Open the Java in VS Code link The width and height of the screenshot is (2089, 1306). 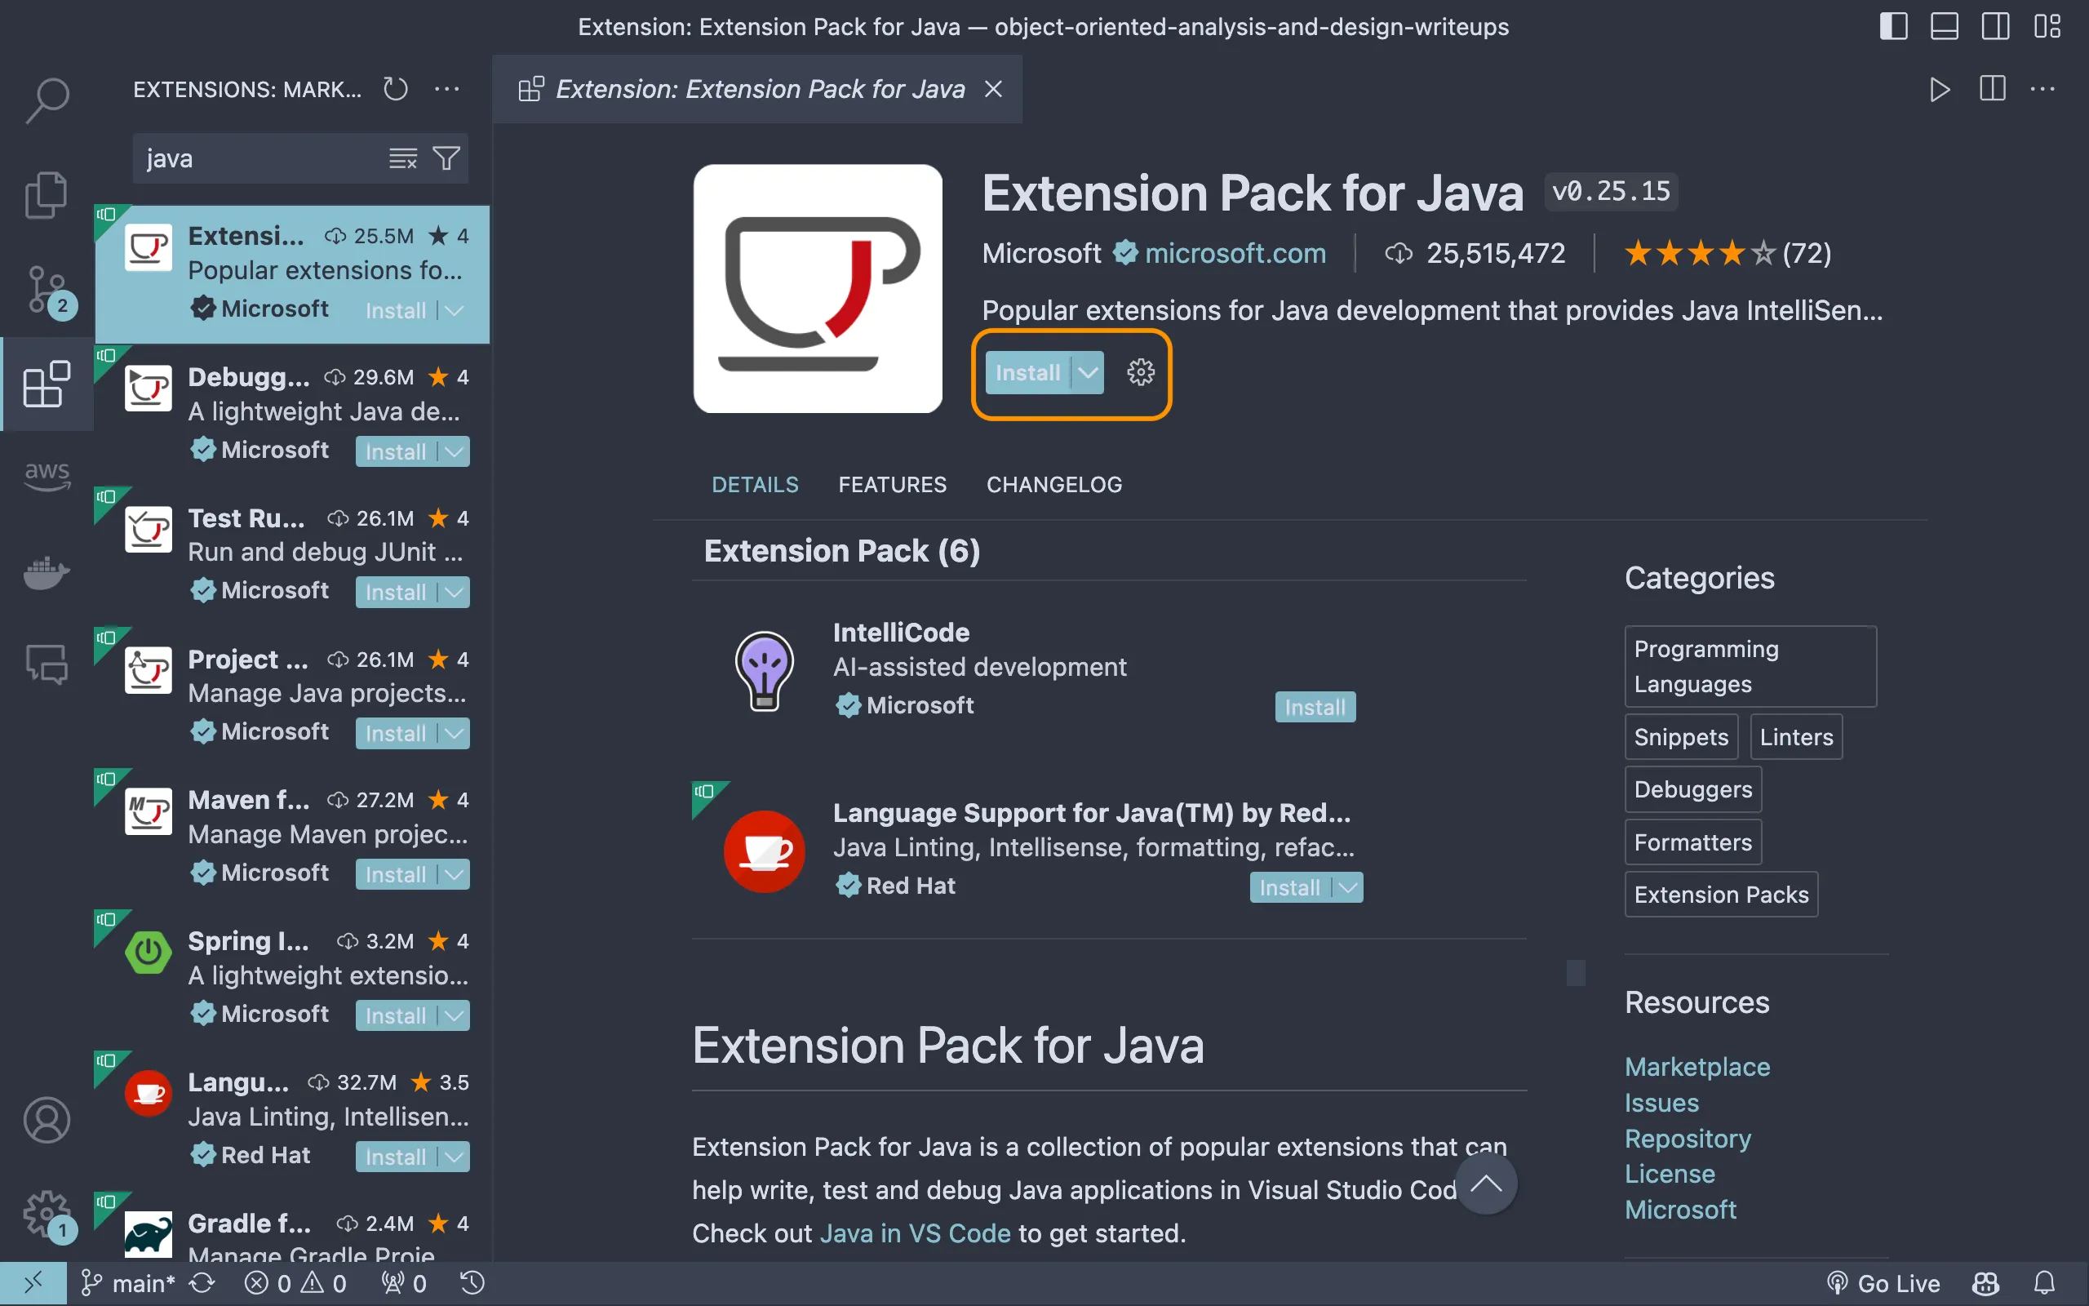point(914,1233)
